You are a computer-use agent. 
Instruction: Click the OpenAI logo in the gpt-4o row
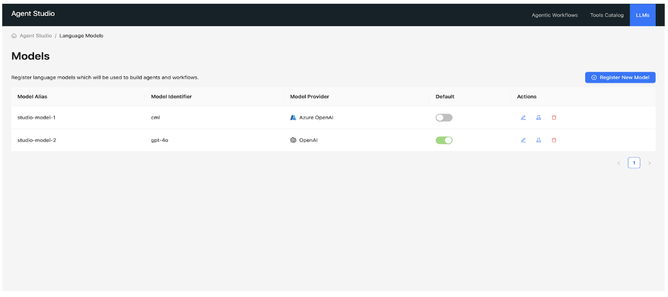[x=293, y=141]
